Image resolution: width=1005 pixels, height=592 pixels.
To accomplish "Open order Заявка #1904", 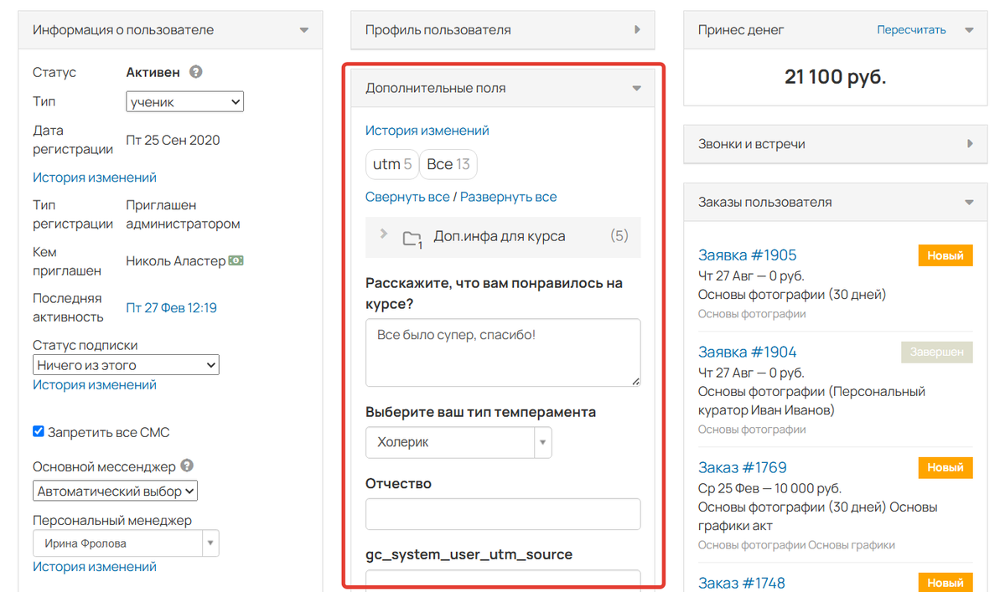I will [747, 352].
